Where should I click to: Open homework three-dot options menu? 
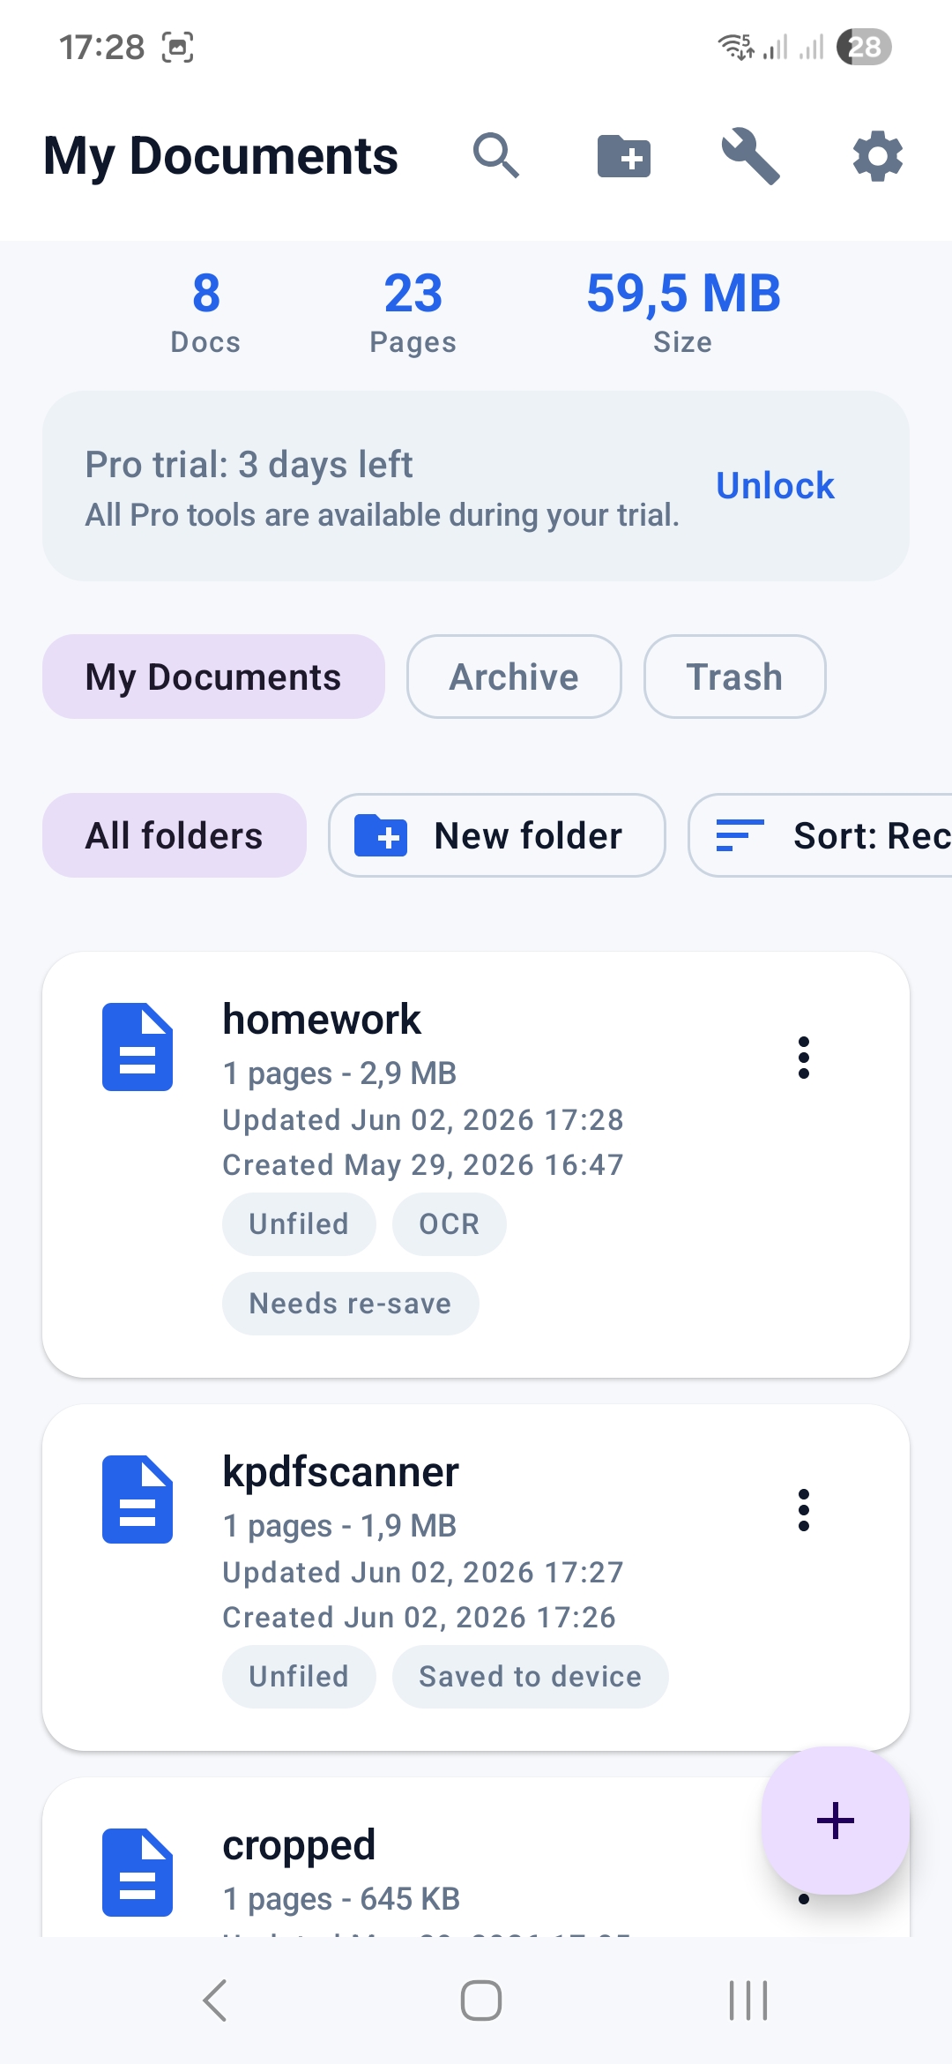pos(803,1058)
